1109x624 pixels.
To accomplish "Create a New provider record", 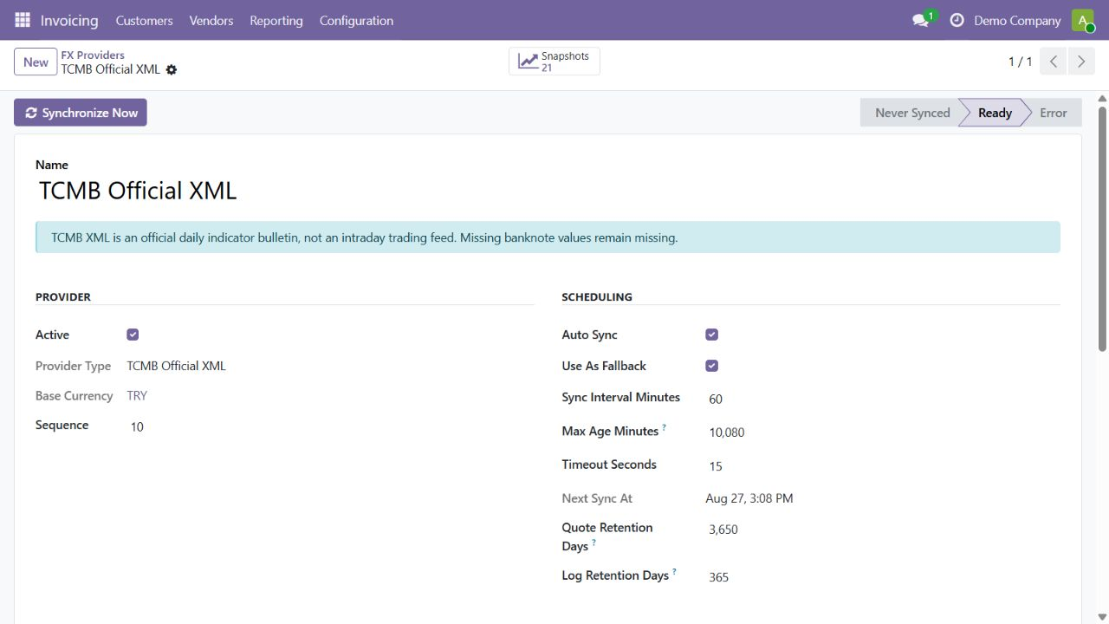I will (x=36, y=62).
